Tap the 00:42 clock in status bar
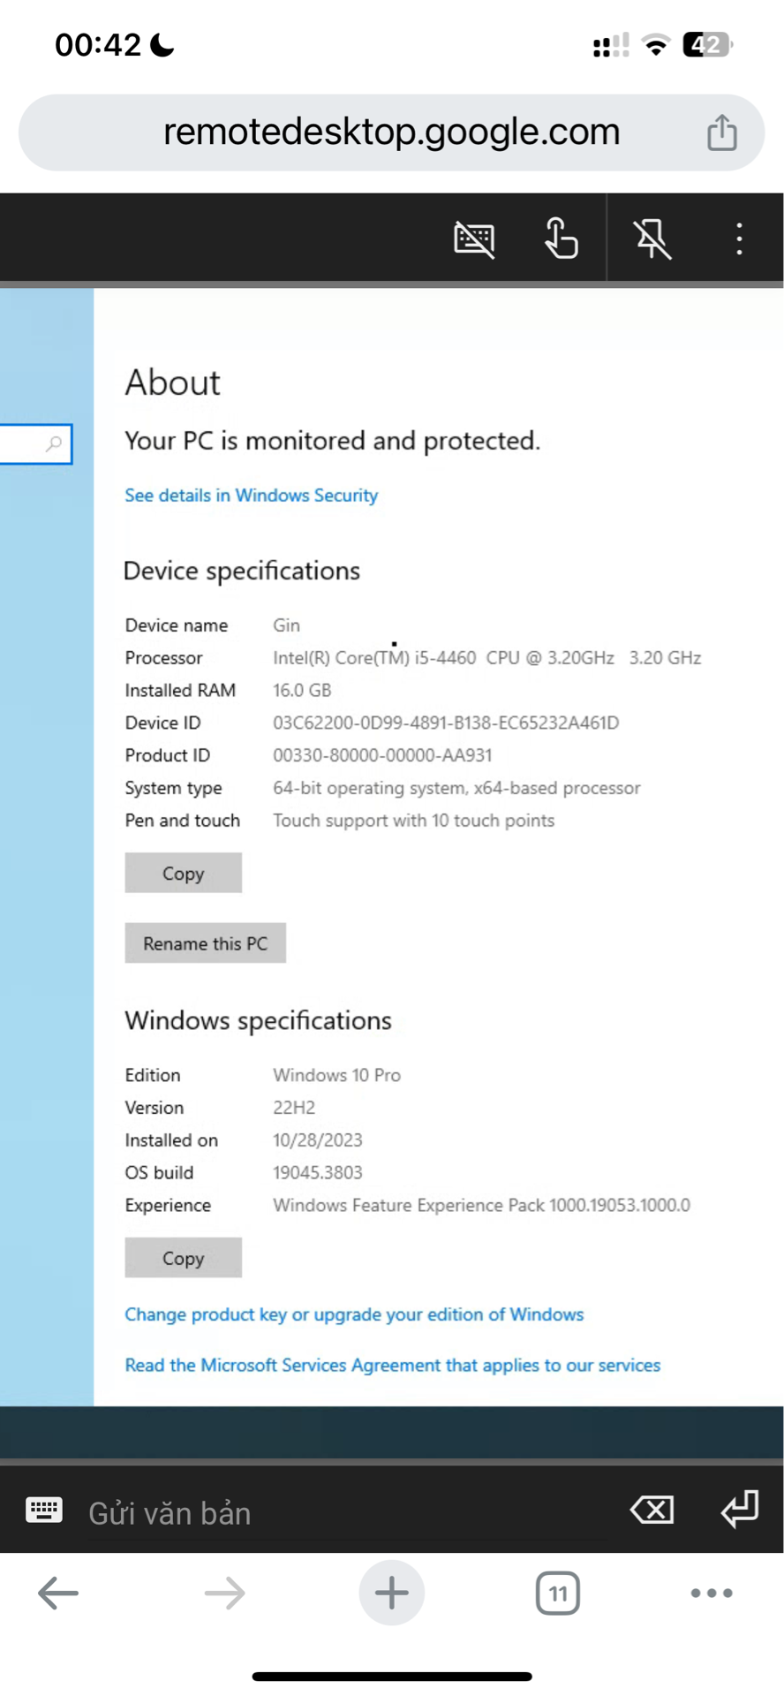 (x=98, y=44)
